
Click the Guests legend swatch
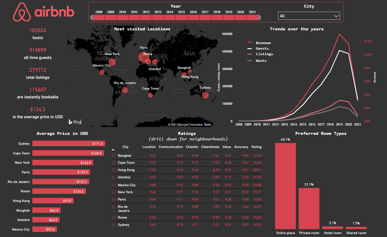coord(249,48)
